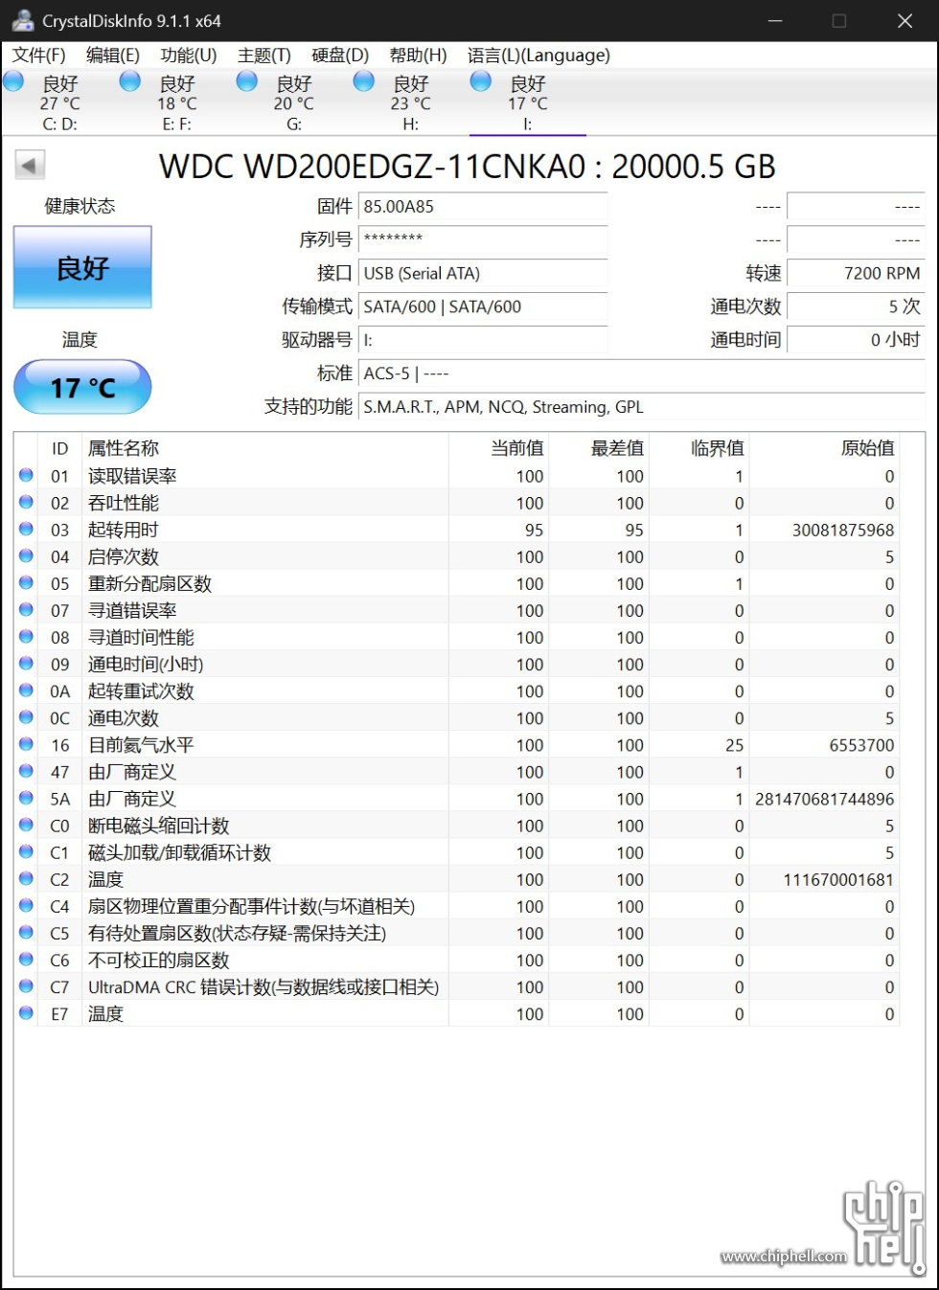The width and height of the screenshot is (939, 1290).
Task: Open the 语言(L)(Language) menu
Action: (538, 55)
